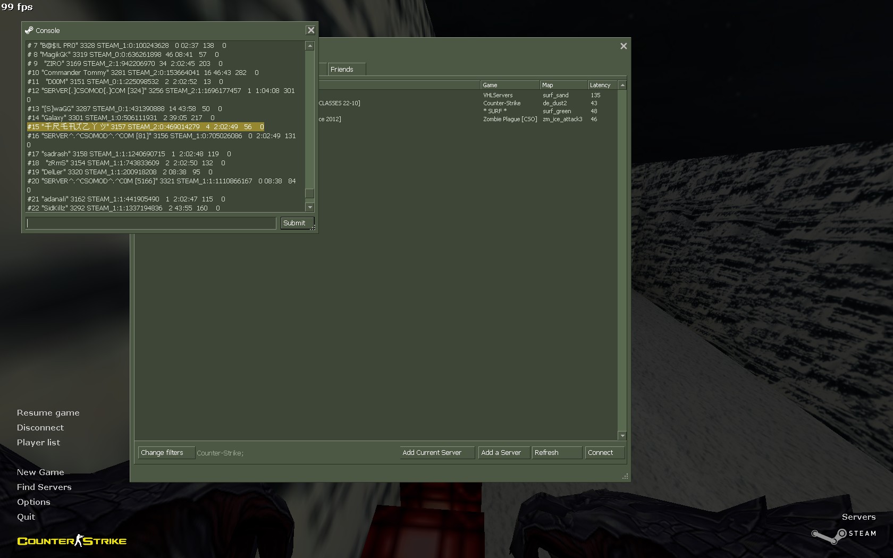Screen dimensions: 893x558
Task: Click the Steam icon in Console title
Action: 29,30
